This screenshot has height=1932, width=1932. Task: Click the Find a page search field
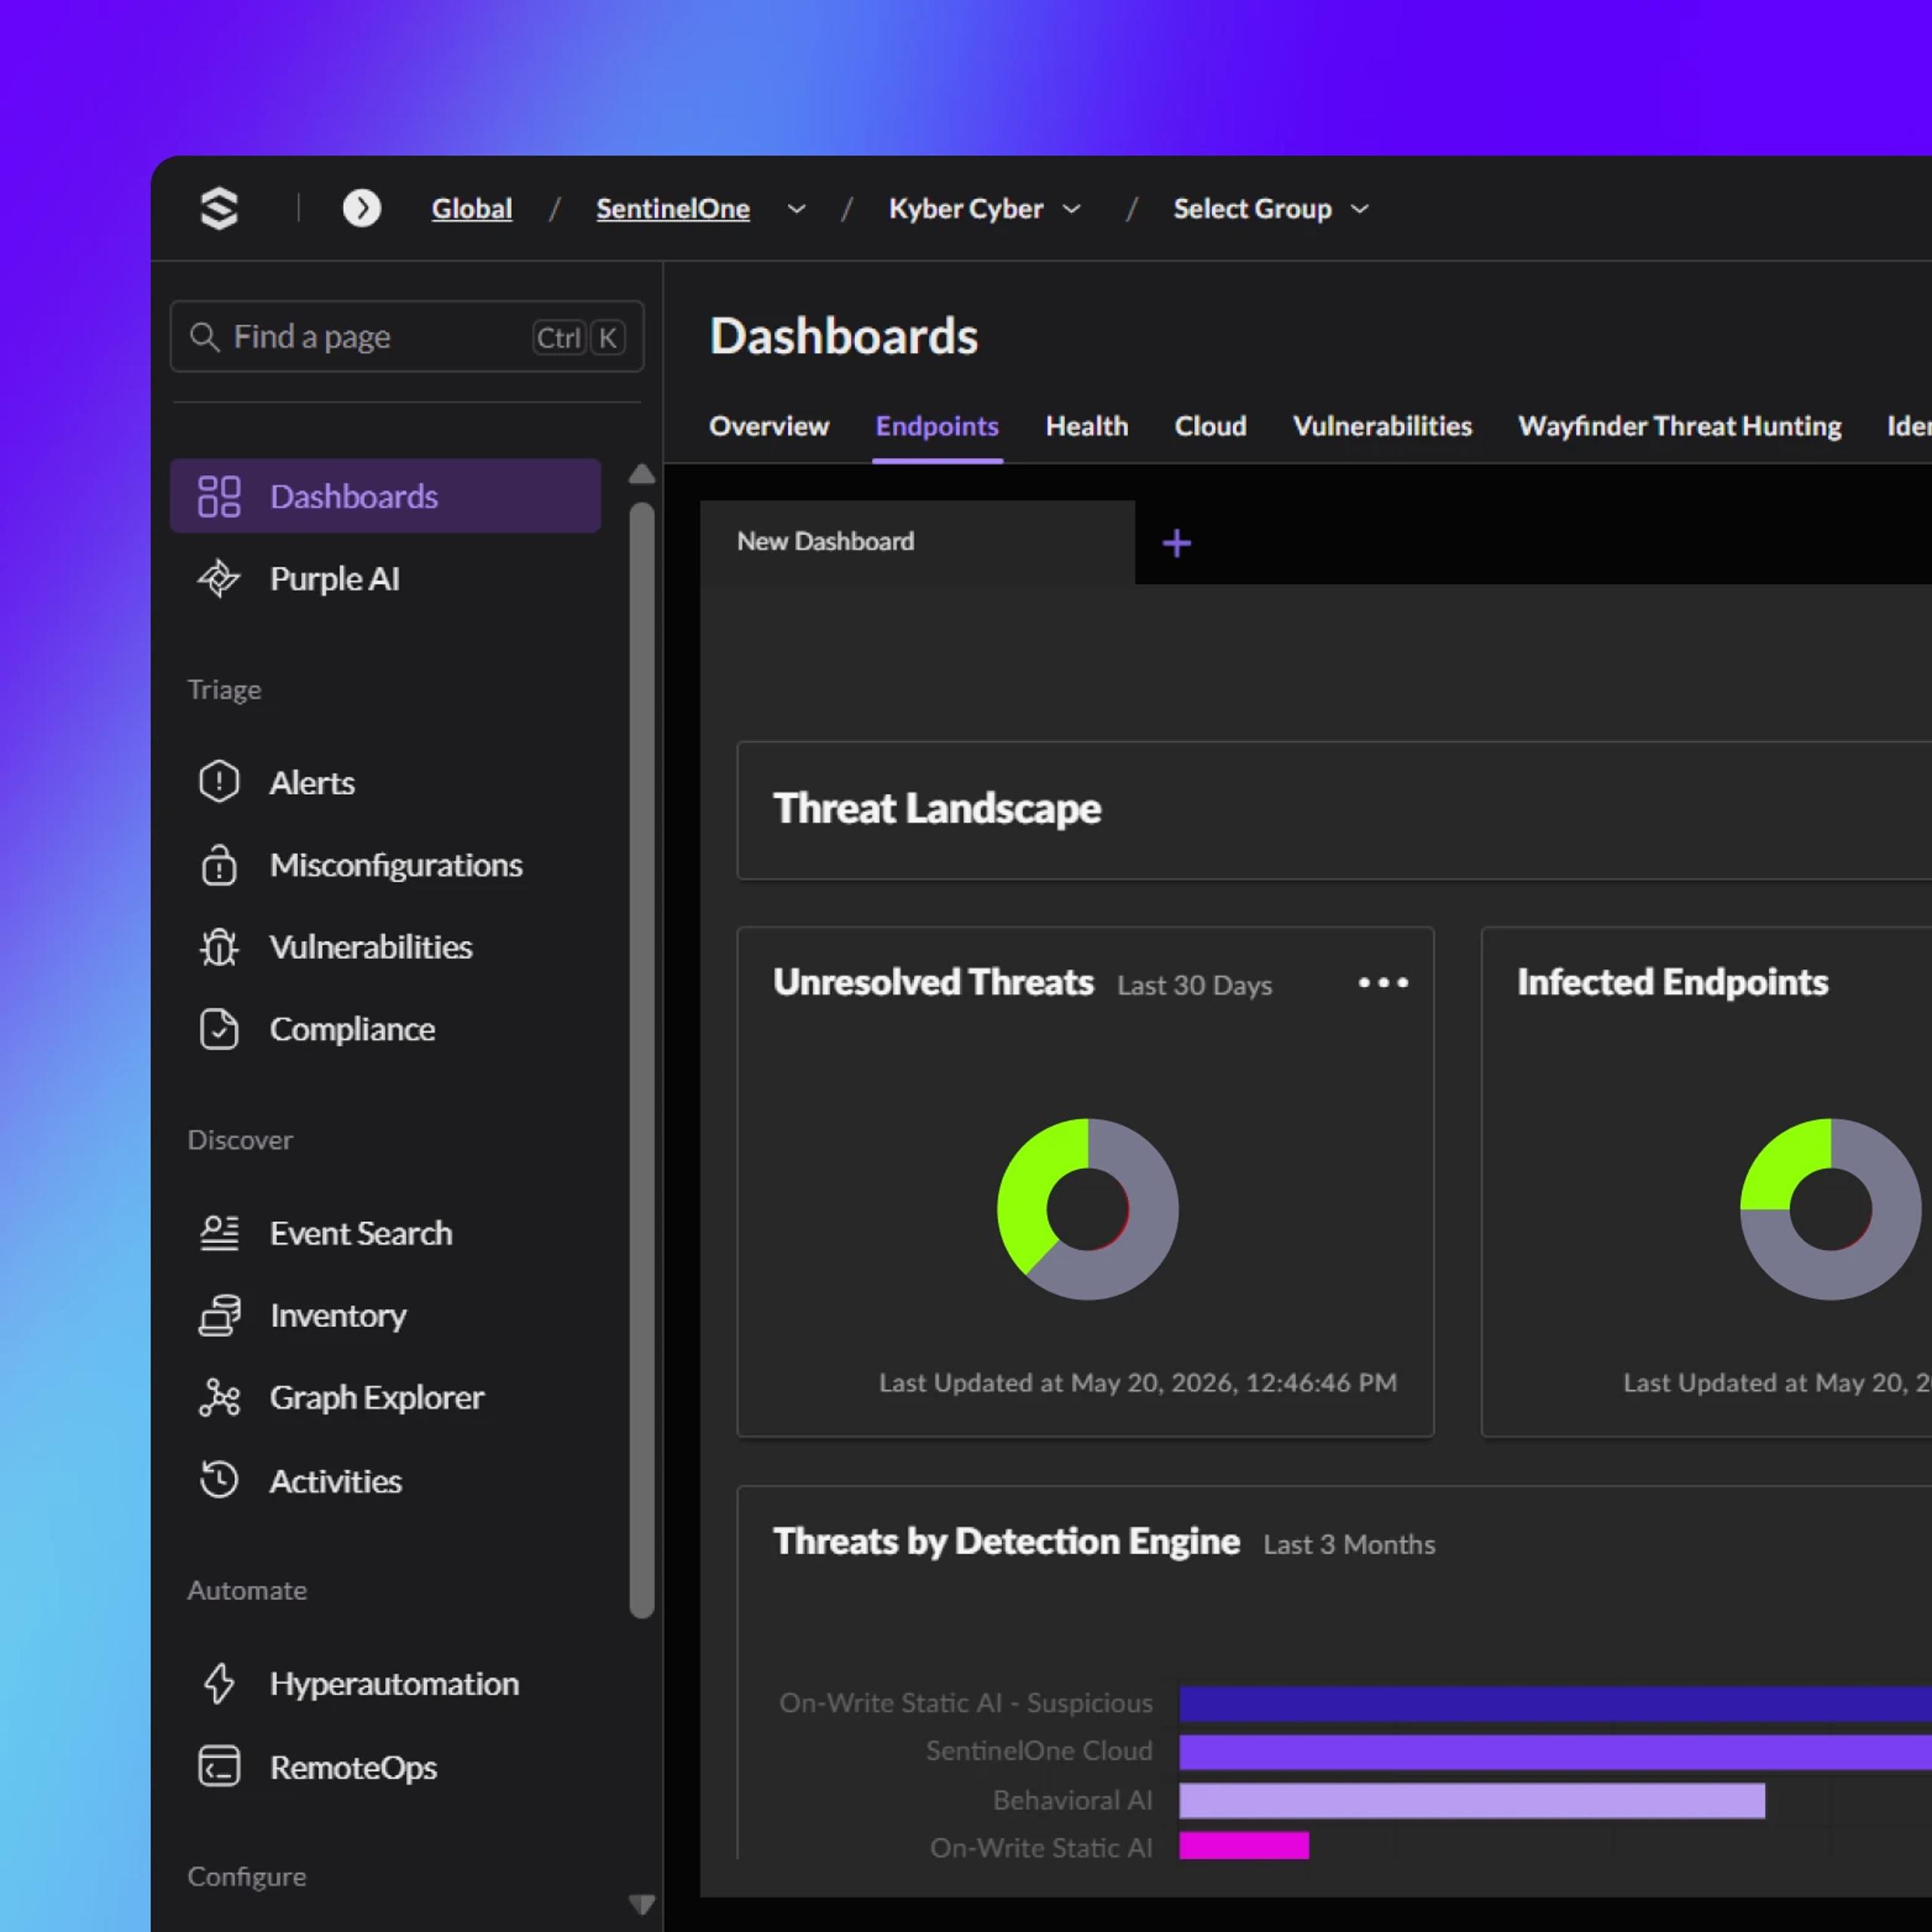click(407, 336)
